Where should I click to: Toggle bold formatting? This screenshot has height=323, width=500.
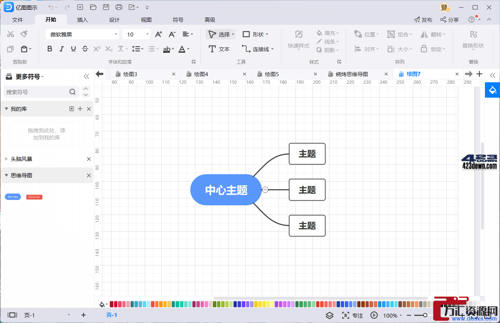point(50,49)
